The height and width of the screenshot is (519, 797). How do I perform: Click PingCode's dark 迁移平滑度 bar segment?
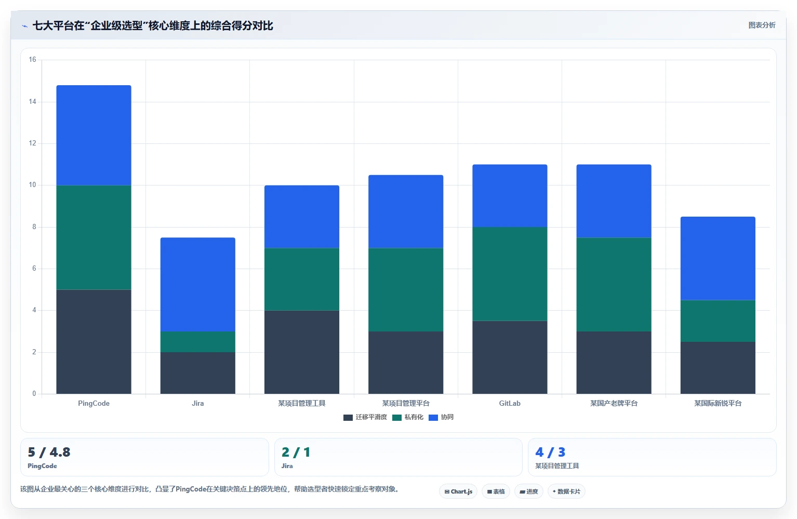(x=94, y=341)
